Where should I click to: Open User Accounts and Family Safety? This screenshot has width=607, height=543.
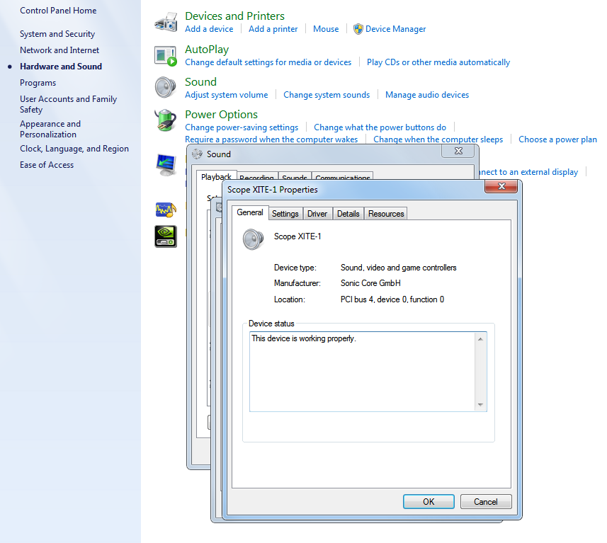tap(68, 104)
